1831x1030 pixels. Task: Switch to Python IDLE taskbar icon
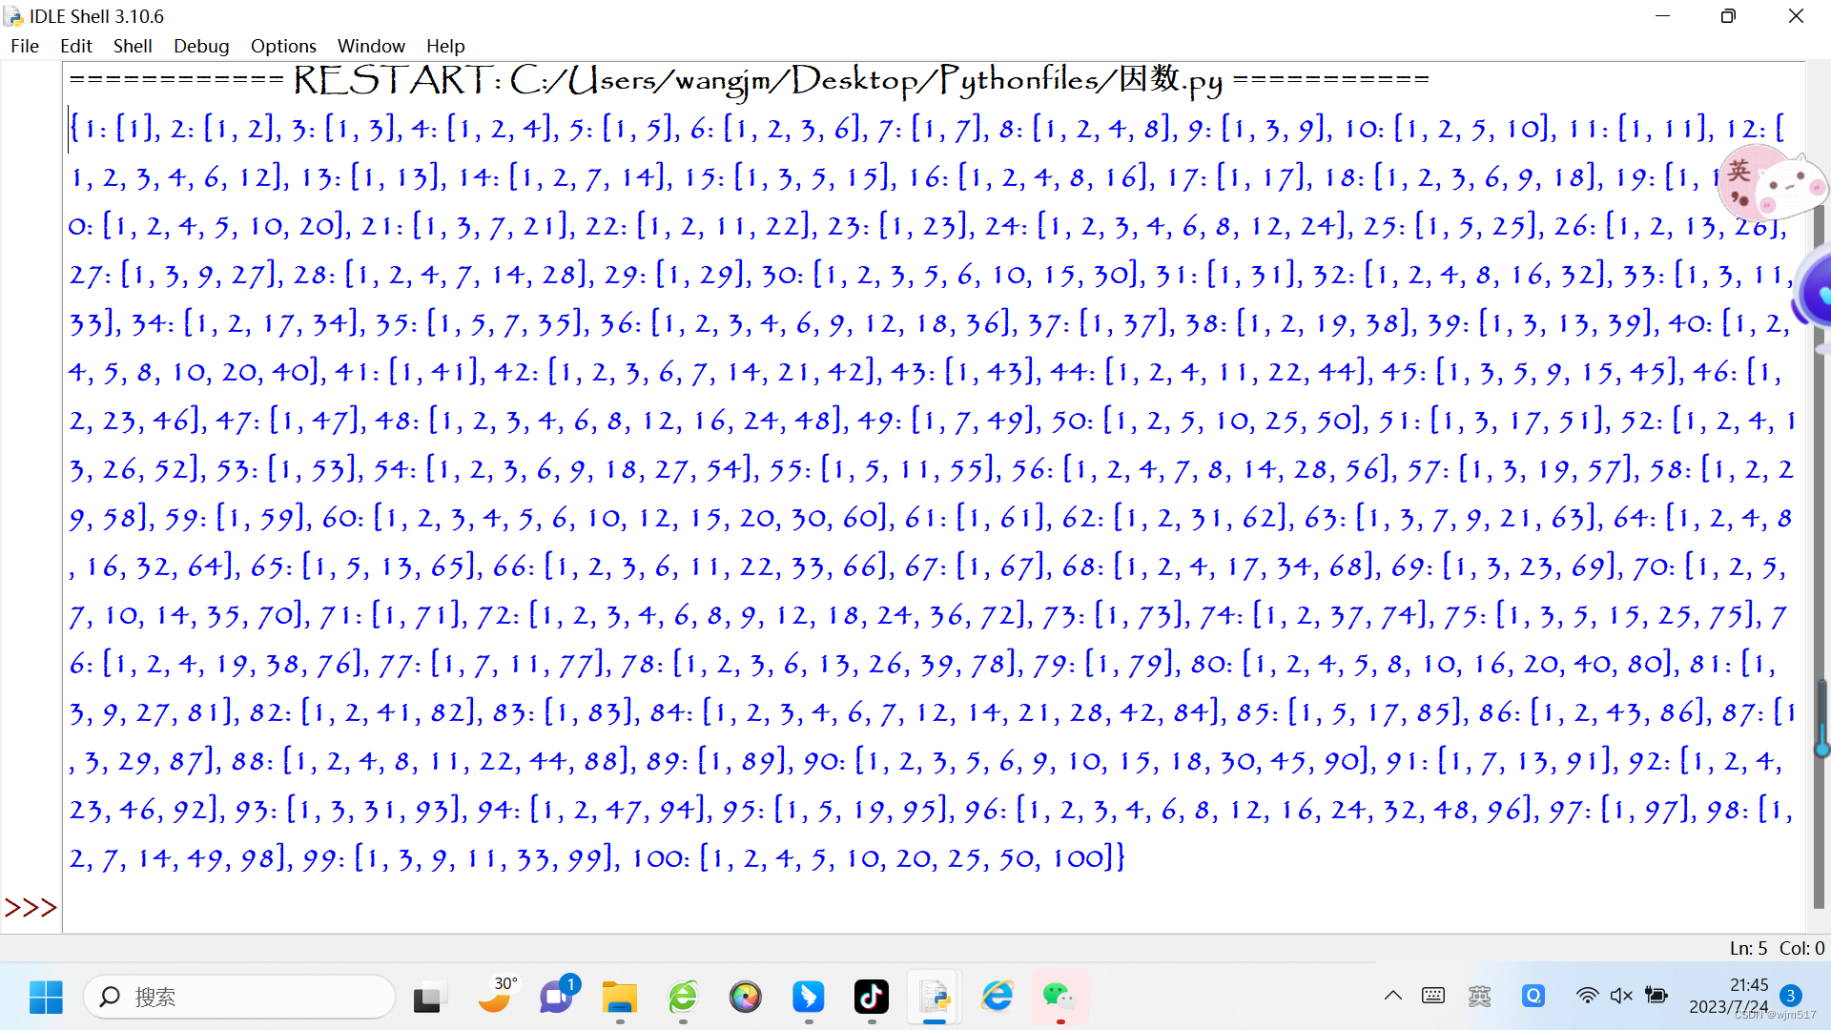(x=935, y=997)
